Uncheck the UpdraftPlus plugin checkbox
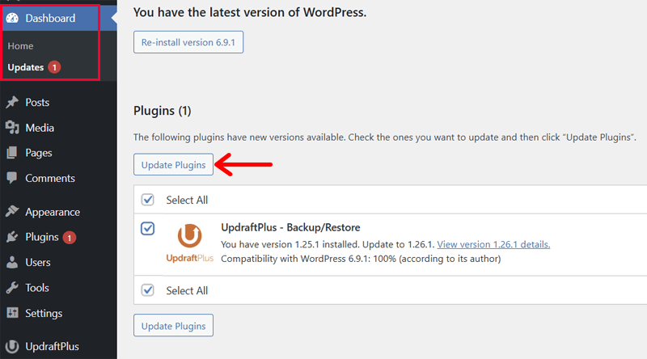The image size is (647, 359). click(x=148, y=228)
